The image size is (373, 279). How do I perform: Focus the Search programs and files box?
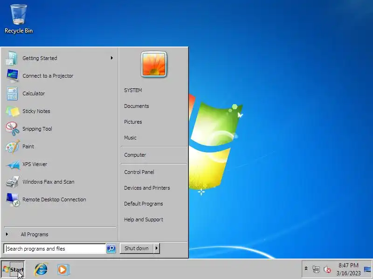pos(55,249)
